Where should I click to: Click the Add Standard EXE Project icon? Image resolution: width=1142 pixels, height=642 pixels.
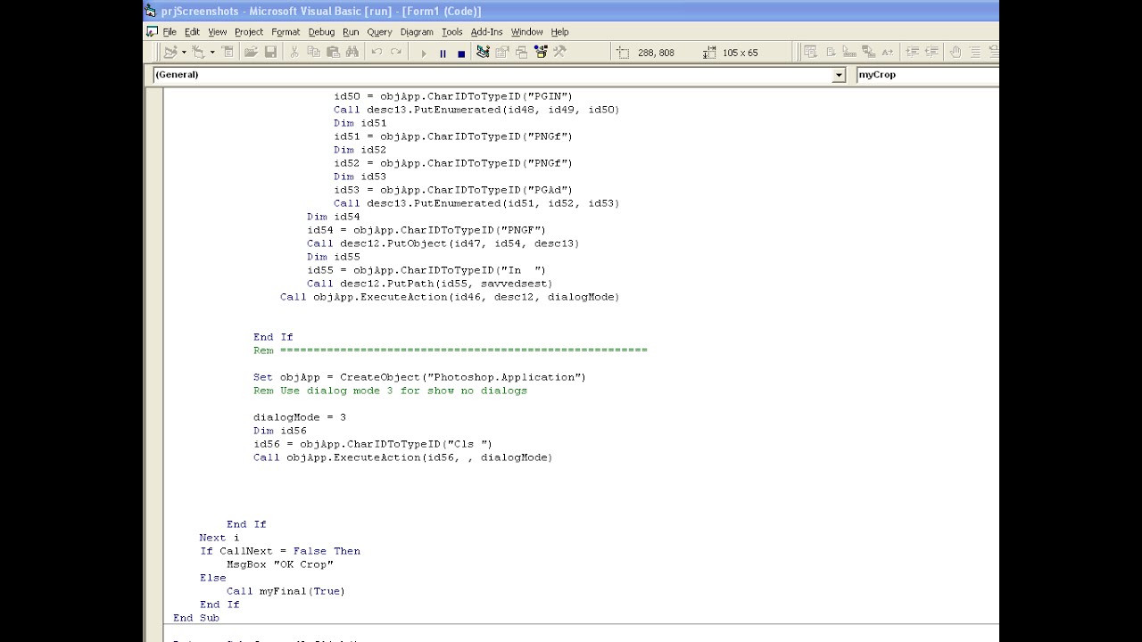click(x=170, y=53)
